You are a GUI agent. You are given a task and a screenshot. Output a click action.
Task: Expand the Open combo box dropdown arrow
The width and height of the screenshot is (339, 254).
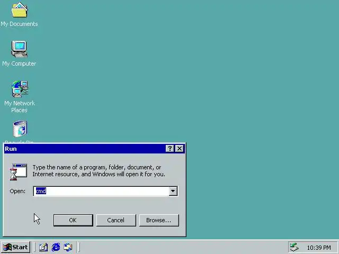coord(173,191)
